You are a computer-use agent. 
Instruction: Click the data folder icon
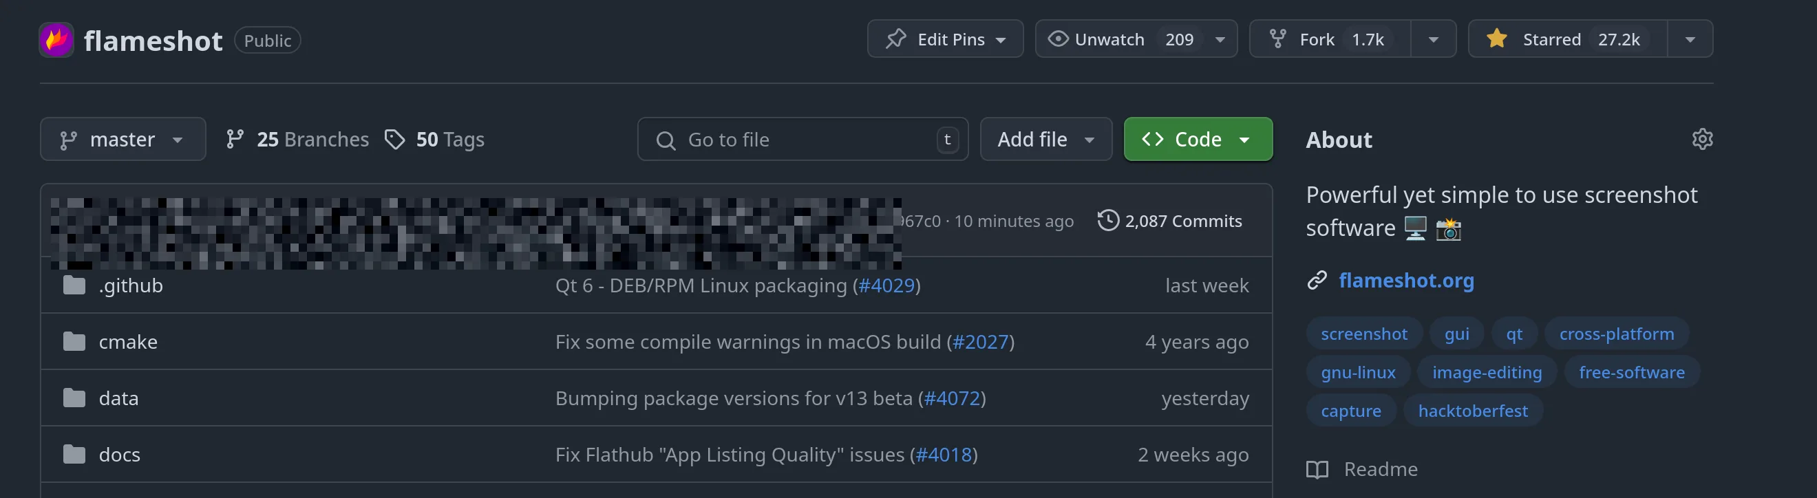tap(74, 398)
